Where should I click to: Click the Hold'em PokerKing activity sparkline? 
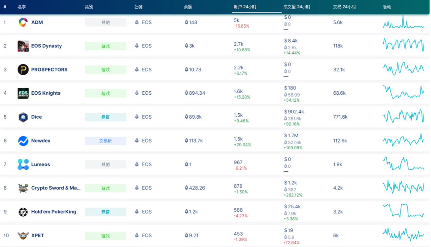point(403,211)
